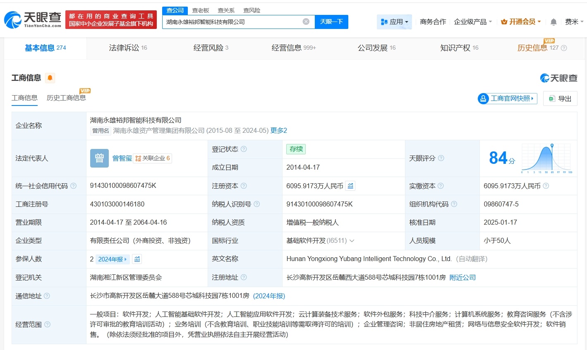
Task: Click the trend chart icon next to 参保人数
Action: tap(136, 259)
